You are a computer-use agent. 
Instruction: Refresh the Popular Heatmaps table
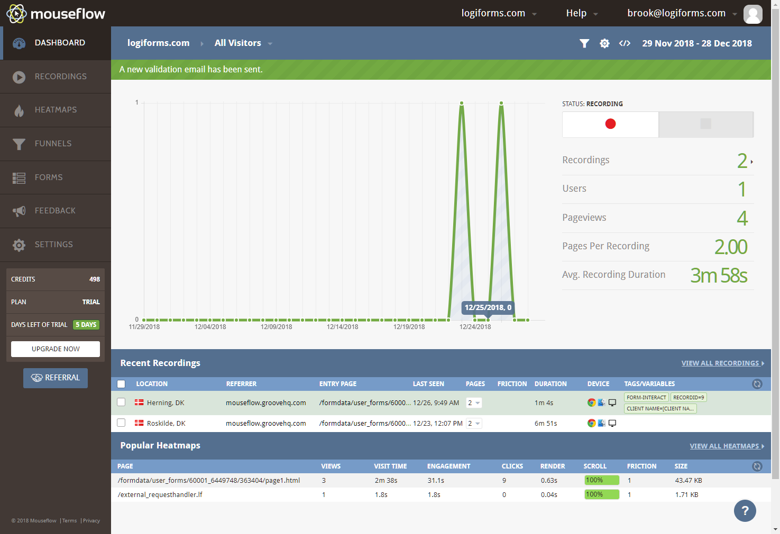[x=757, y=466]
